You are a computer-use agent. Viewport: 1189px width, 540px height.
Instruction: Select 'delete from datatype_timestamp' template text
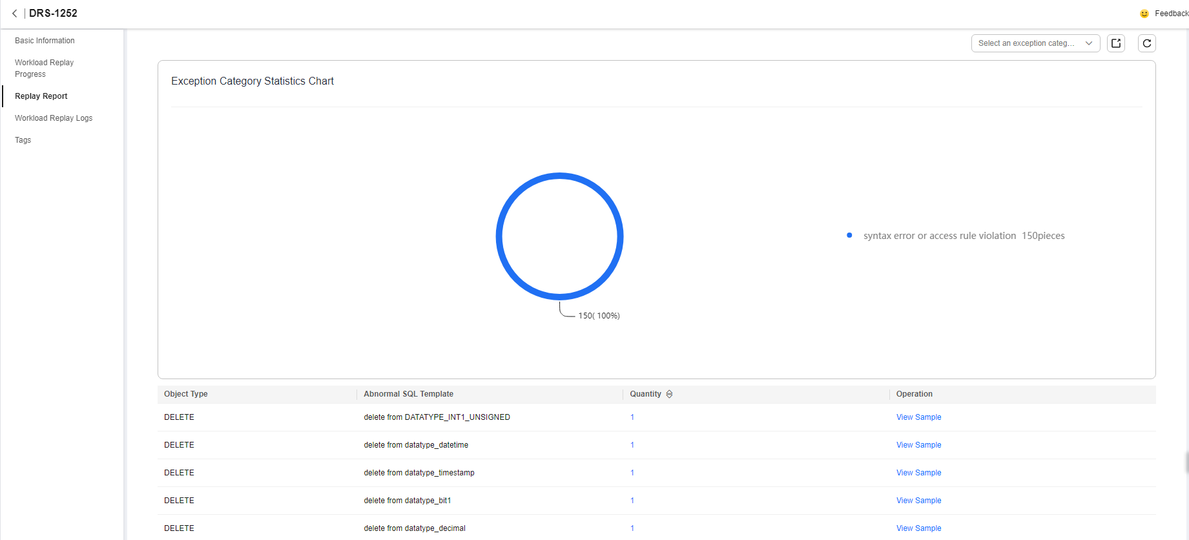(x=419, y=473)
